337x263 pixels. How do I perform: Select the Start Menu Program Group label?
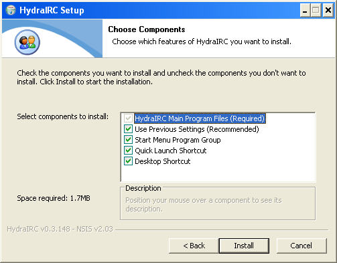tap(178, 140)
